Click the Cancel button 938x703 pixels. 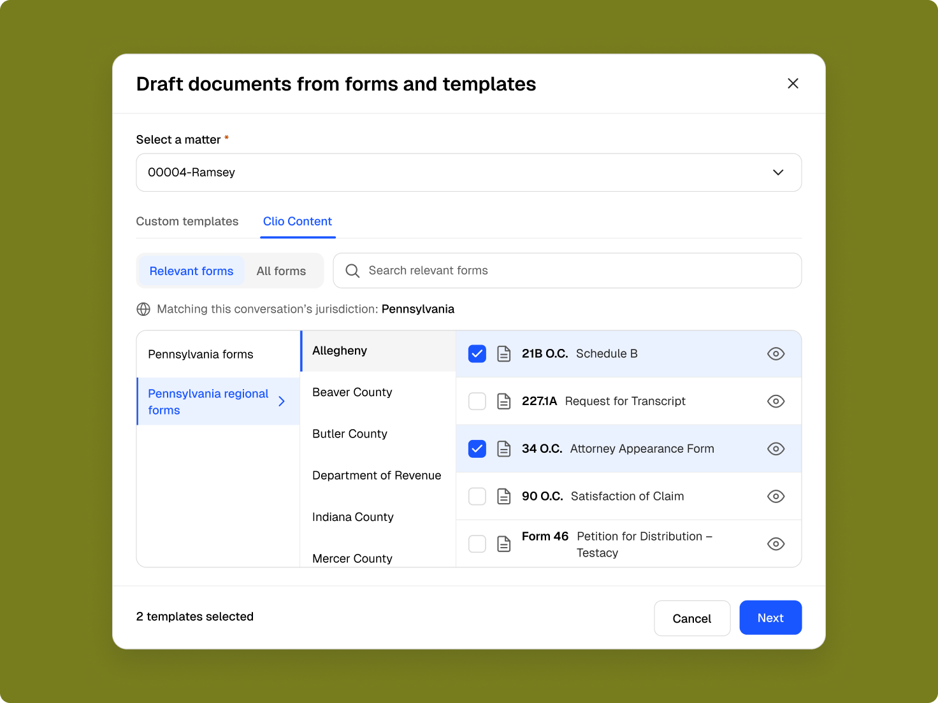tap(692, 618)
